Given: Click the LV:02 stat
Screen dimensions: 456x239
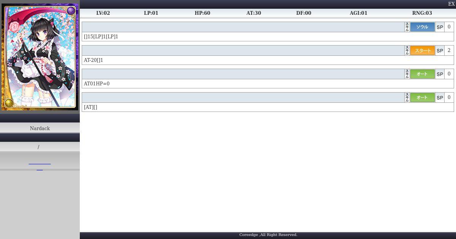Looking at the screenshot, I should click(103, 13).
